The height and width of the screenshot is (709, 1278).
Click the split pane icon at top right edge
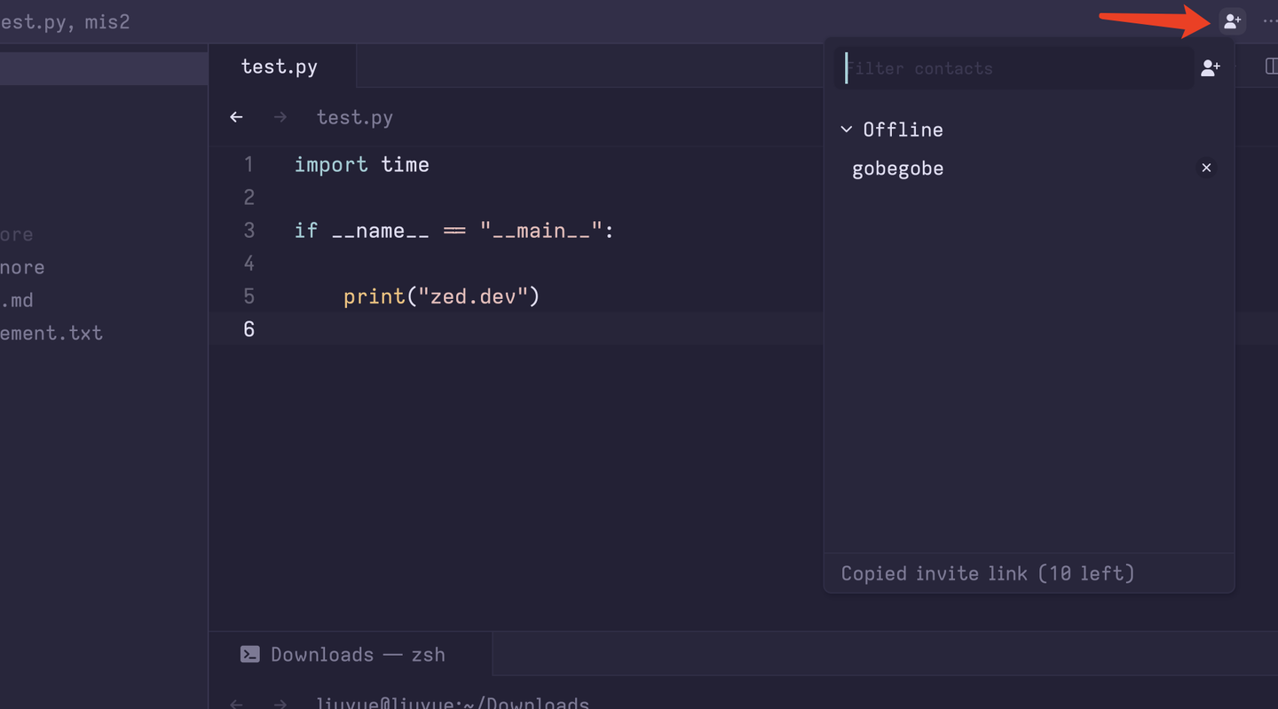point(1273,66)
